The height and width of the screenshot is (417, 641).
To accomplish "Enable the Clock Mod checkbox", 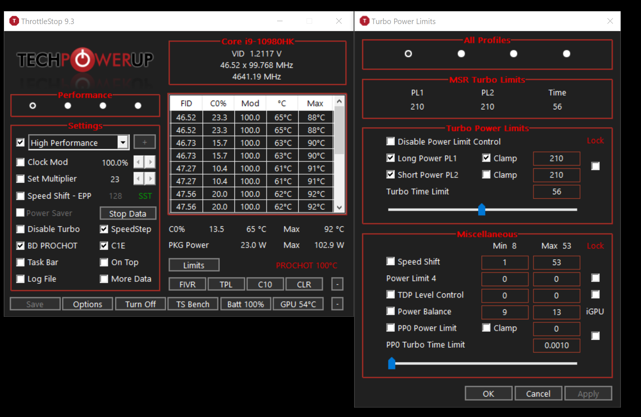I will (20, 162).
